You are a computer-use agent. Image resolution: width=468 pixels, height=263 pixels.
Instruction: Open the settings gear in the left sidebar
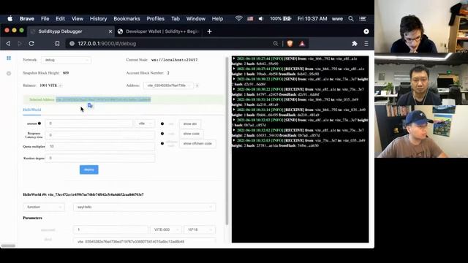point(9,73)
